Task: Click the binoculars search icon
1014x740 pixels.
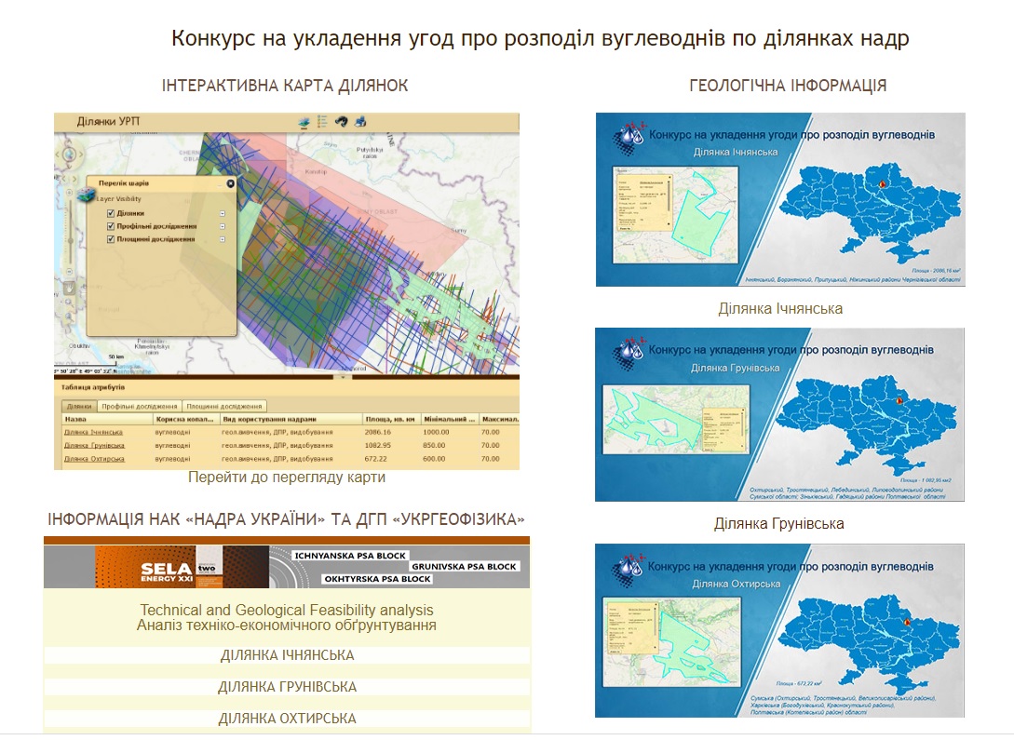Action: 342,122
